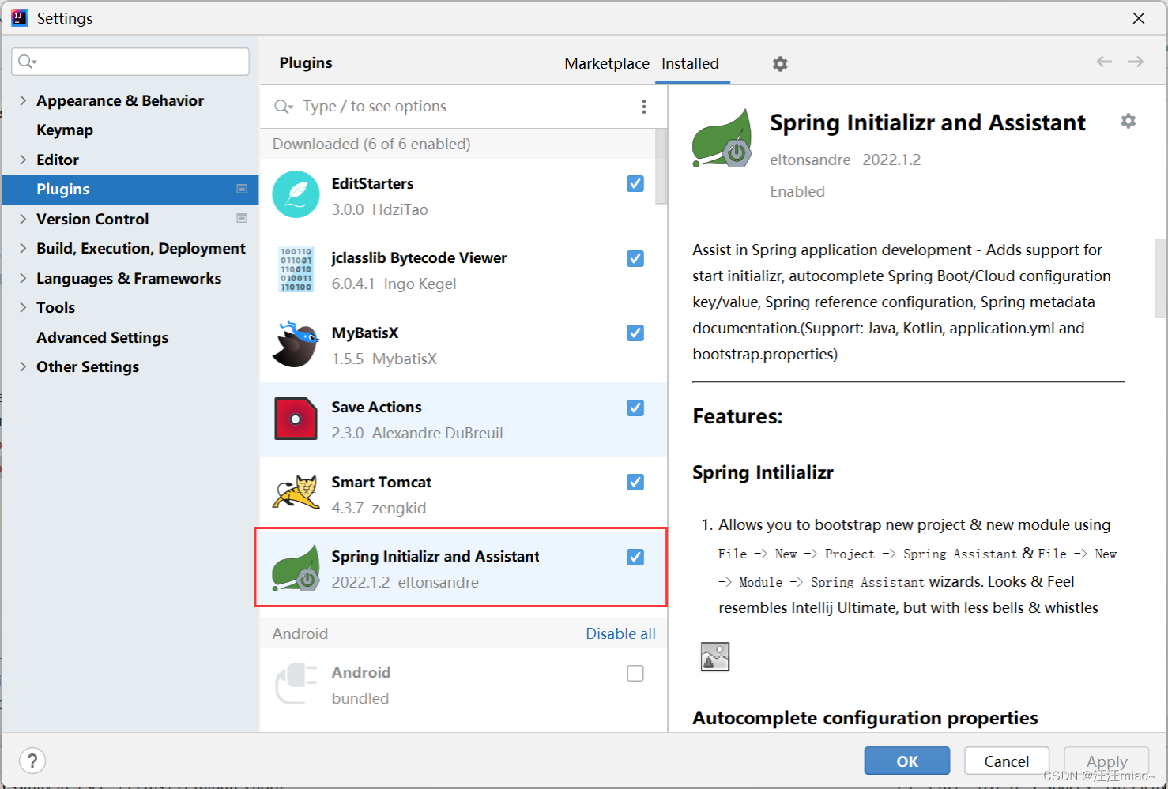The width and height of the screenshot is (1168, 789).
Task: Click the EditStarters plugin icon
Action: [x=296, y=194]
